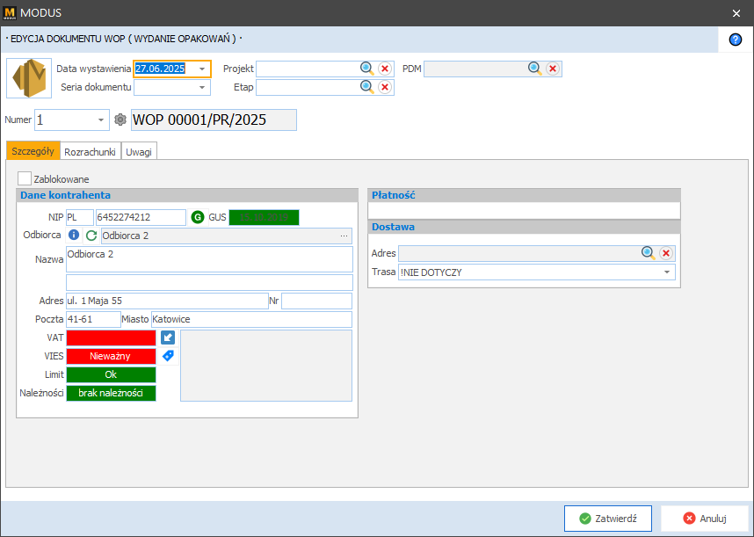This screenshot has width=754, height=537.
Task: Clear the Etap field with red X
Action: coord(385,87)
